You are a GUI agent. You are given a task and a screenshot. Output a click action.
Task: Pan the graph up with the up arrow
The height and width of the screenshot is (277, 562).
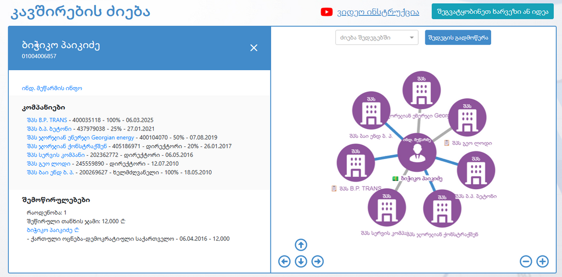301,245
